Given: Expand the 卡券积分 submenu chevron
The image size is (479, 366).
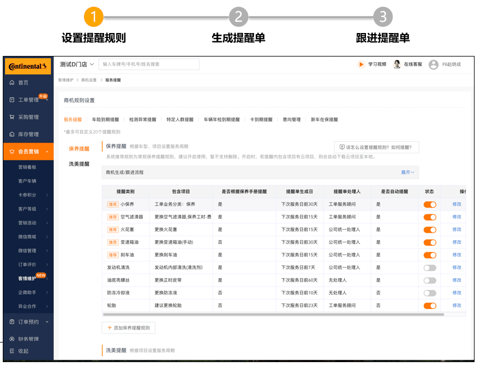Looking at the screenshot, I should coord(47,195).
